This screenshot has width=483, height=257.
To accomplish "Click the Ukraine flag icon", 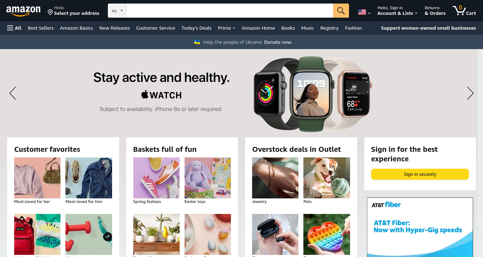I will click(x=197, y=42).
